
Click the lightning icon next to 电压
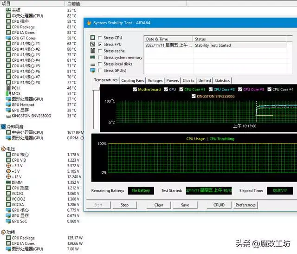[3, 149]
